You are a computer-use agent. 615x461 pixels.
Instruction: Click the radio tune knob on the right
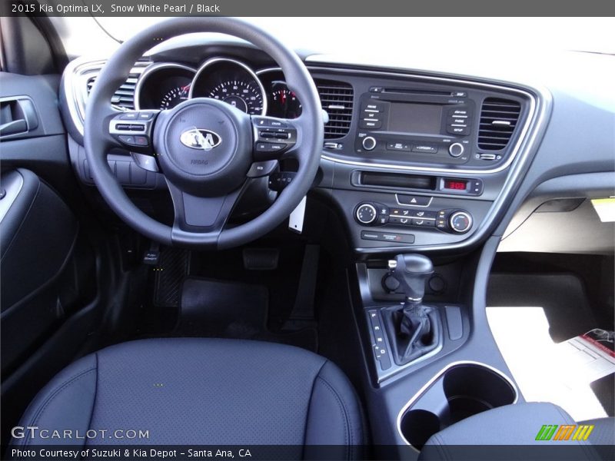pos(457,149)
